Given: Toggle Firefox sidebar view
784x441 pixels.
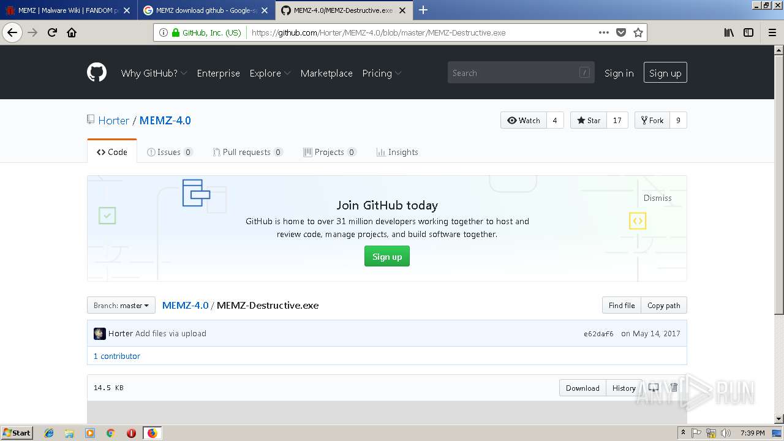Looking at the screenshot, I should (748, 32).
